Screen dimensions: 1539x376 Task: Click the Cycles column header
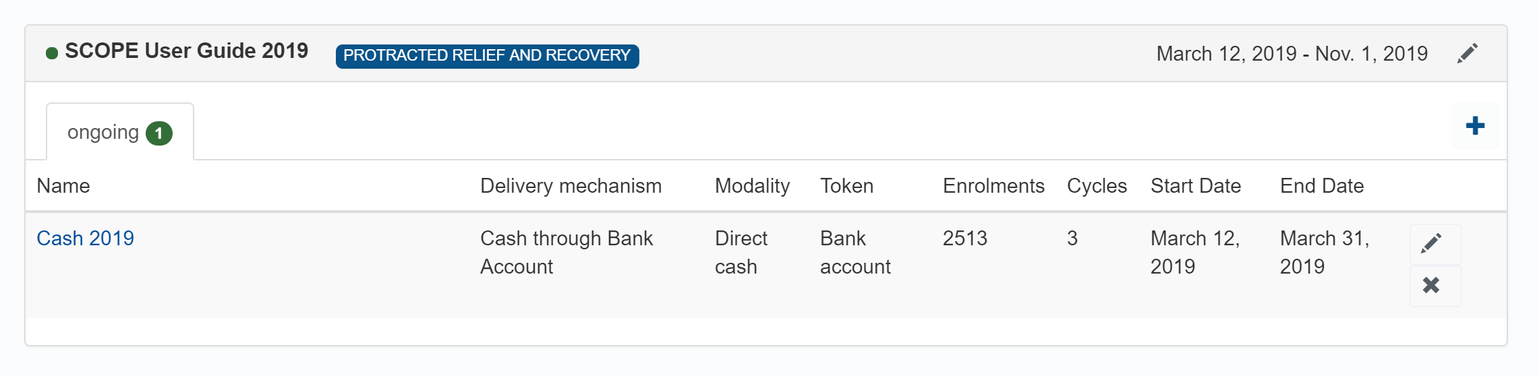pos(1097,186)
